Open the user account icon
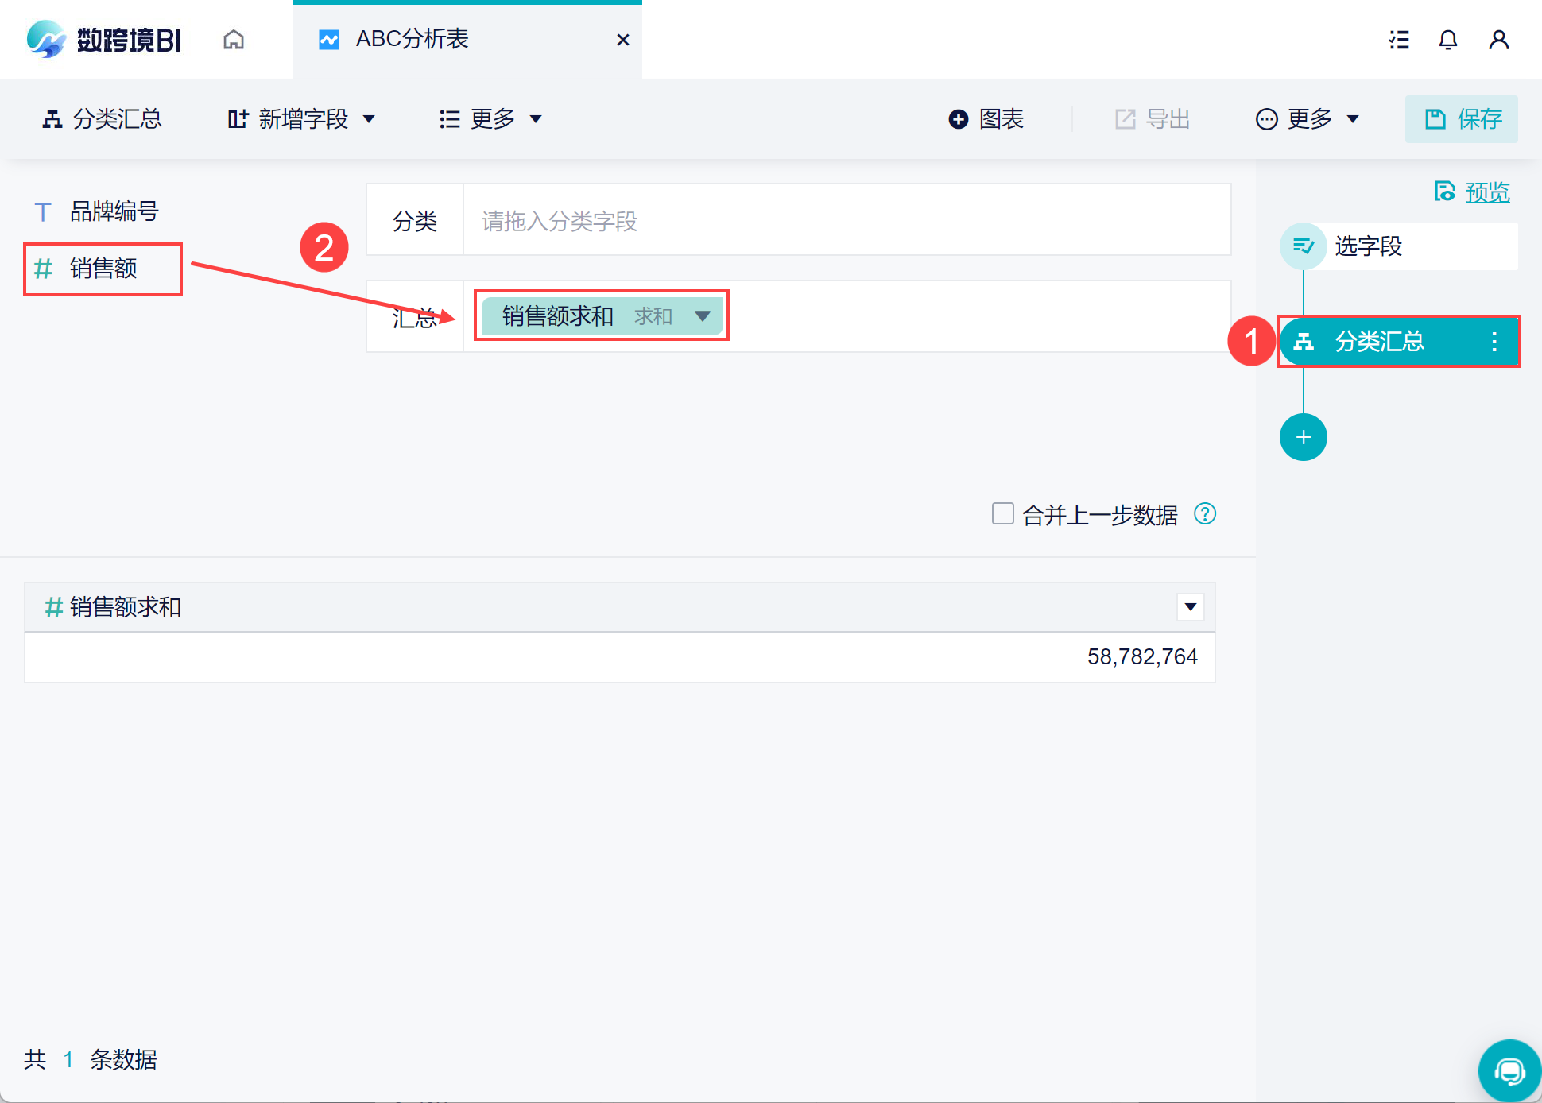The width and height of the screenshot is (1542, 1103). pos(1498,40)
